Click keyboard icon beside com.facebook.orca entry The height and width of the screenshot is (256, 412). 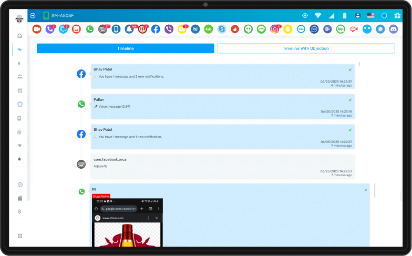pyautogui.click(x=81, y=164)
